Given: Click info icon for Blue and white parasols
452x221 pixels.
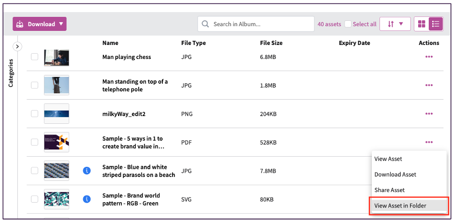Looking at the screenshot, I should pyautogui.click(x=87, y=170).
